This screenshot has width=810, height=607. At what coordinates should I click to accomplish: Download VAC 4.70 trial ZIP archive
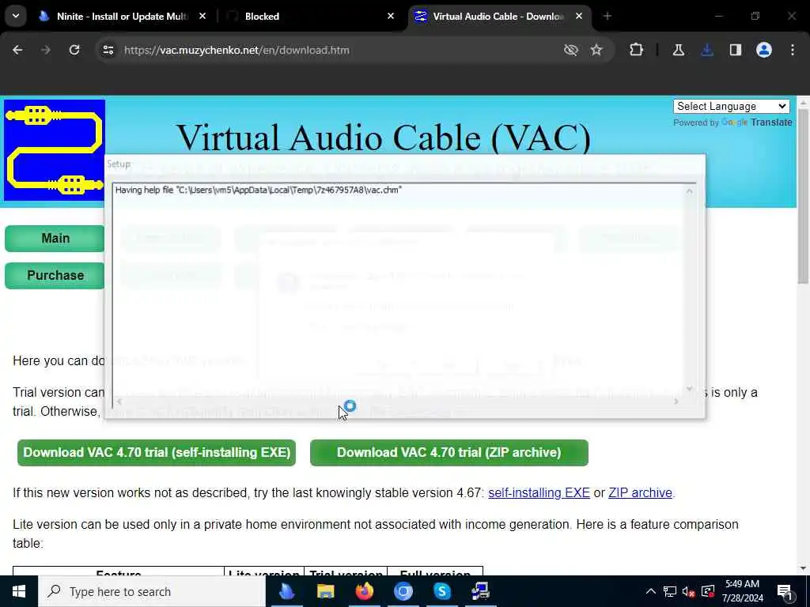coord(449,453)
